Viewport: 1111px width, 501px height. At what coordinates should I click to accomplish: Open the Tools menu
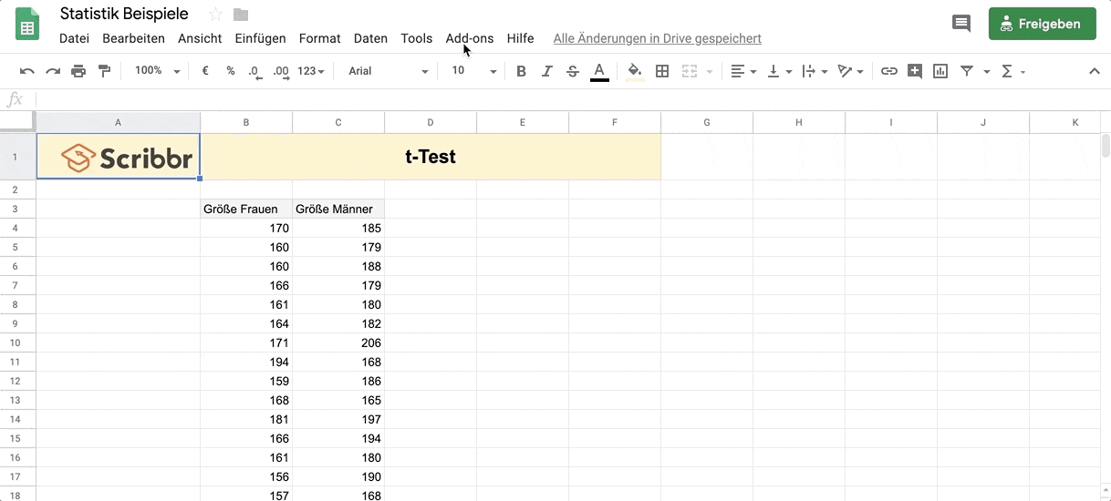416,38
